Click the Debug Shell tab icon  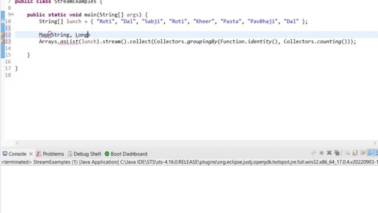click(x=70, y=154)
